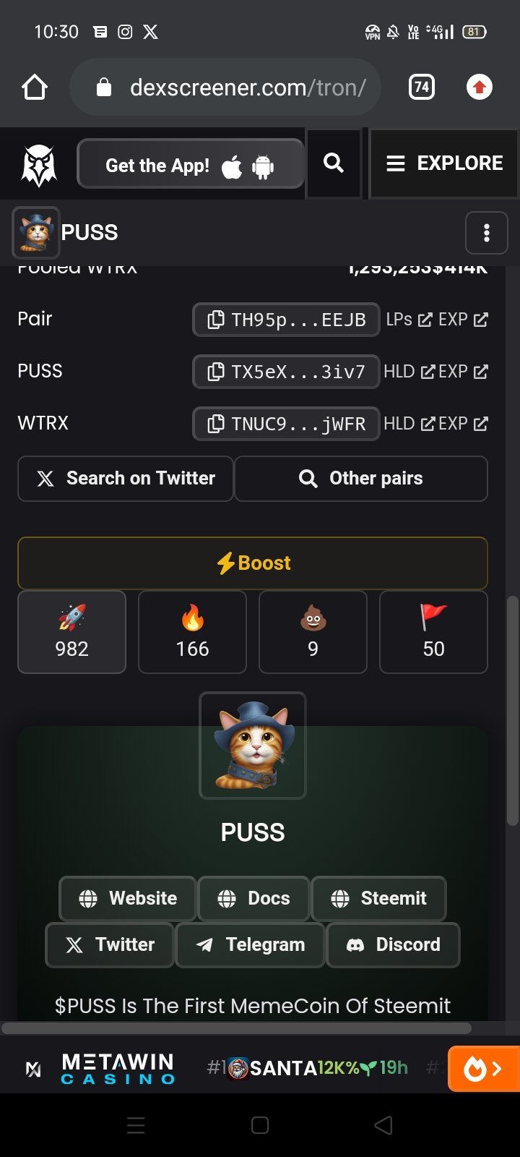Open the browser tab switcher showing 74
The image size is (520, 1157).
(422, 87)
